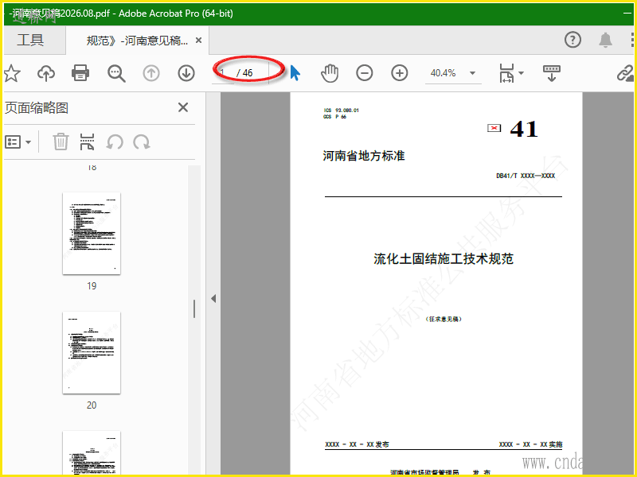This screenshot has width=637, height=477.
Task: Open the notifications bell
Action: point(605,40)
